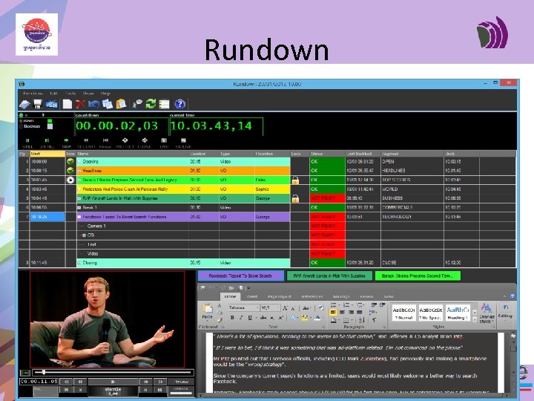Image resolution: width=534 pixels, height=401 pixels.
Task: Click the Paste button in the Clipboard group
Action: (x=207, y=311)
